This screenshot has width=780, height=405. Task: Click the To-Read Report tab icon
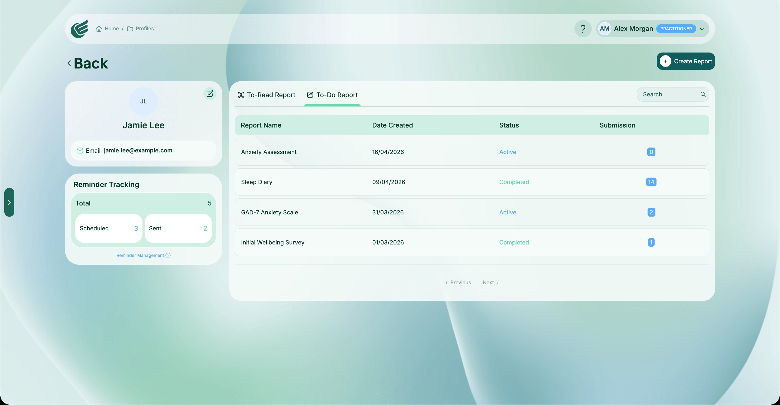point(241,95)
